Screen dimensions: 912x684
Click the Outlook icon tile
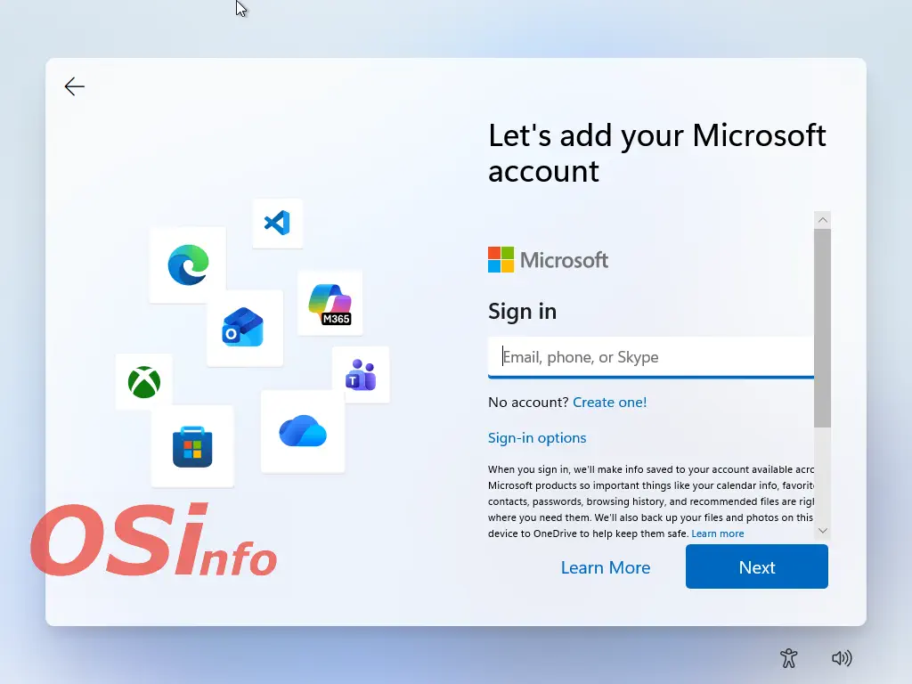(x=244, y=328)
